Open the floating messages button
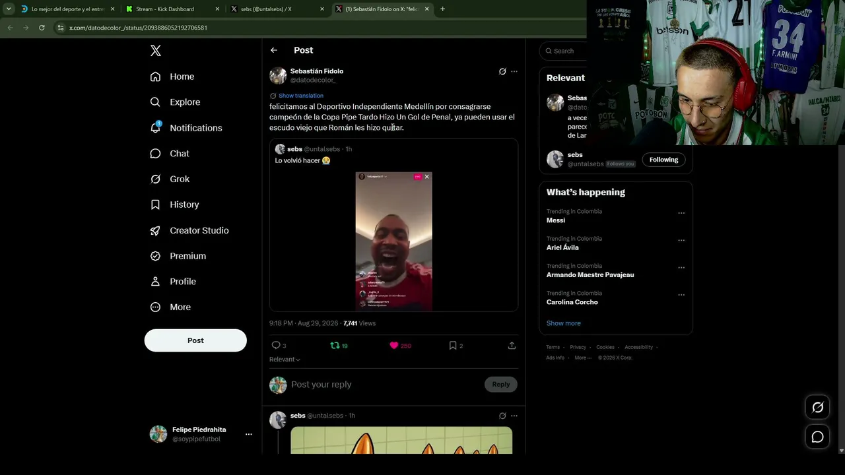The height and width of the screenshot is (475, 845). pyautogui.click(x=817, y=437)
